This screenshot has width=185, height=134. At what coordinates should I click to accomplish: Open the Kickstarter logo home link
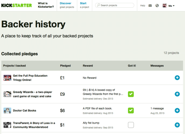[x=17, y=6]
